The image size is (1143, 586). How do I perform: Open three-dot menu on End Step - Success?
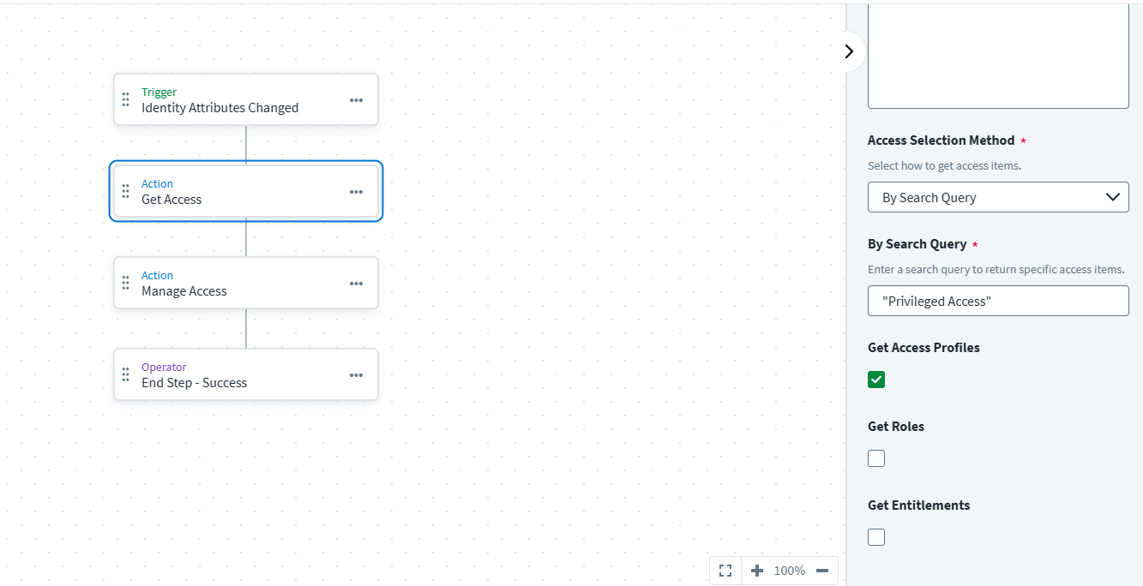click(356, 375)
